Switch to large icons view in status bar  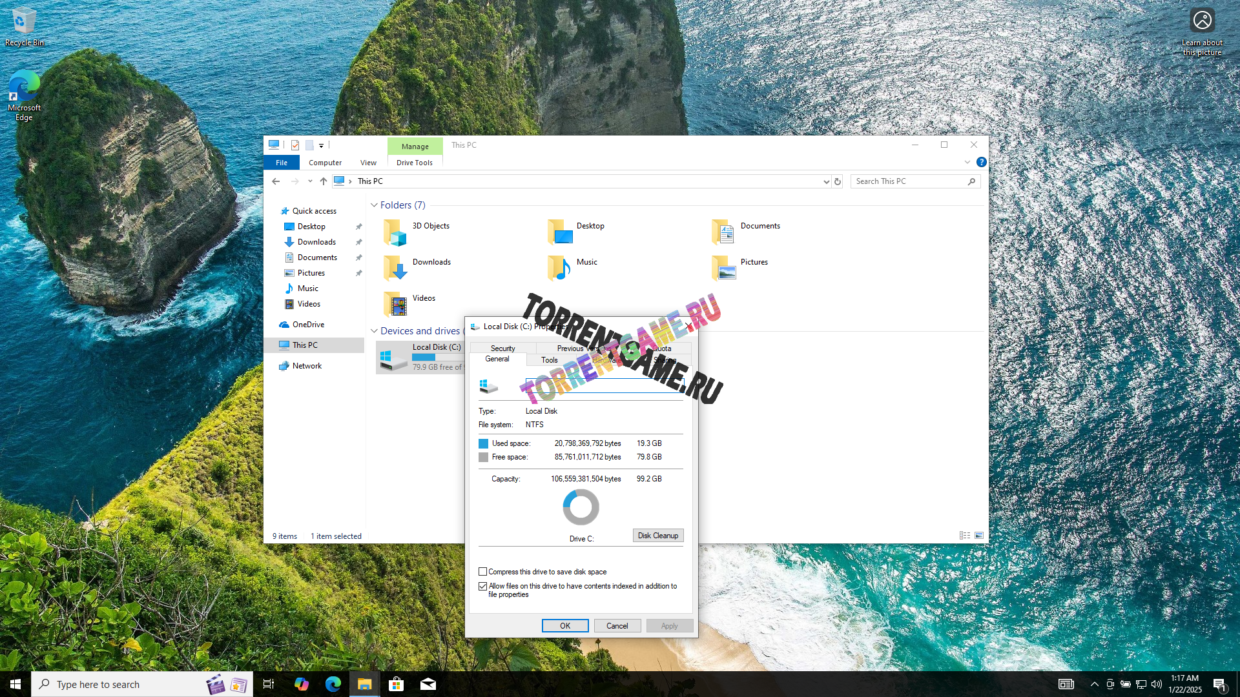(x=979, y=536)
